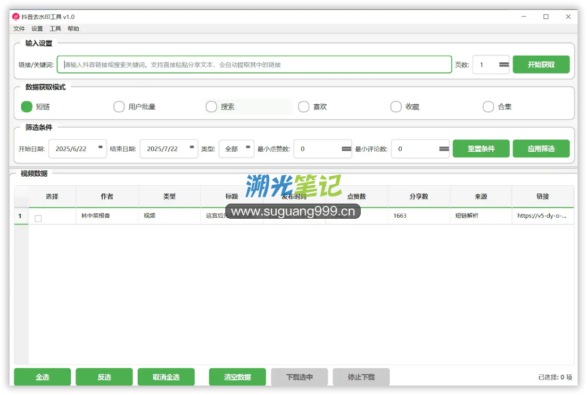
Task: Open the 工具 menu
Action: 55,29
